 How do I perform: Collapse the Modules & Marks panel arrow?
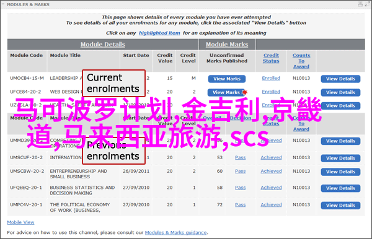pos(3,4)
